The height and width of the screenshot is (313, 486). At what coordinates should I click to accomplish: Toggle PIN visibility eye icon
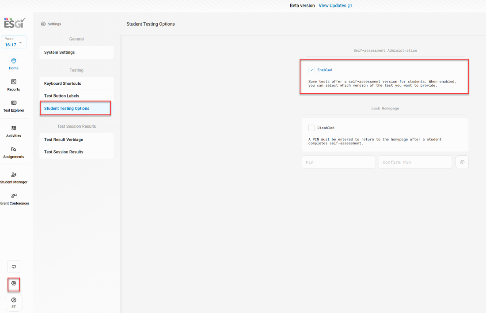click(x=462, y=162)
